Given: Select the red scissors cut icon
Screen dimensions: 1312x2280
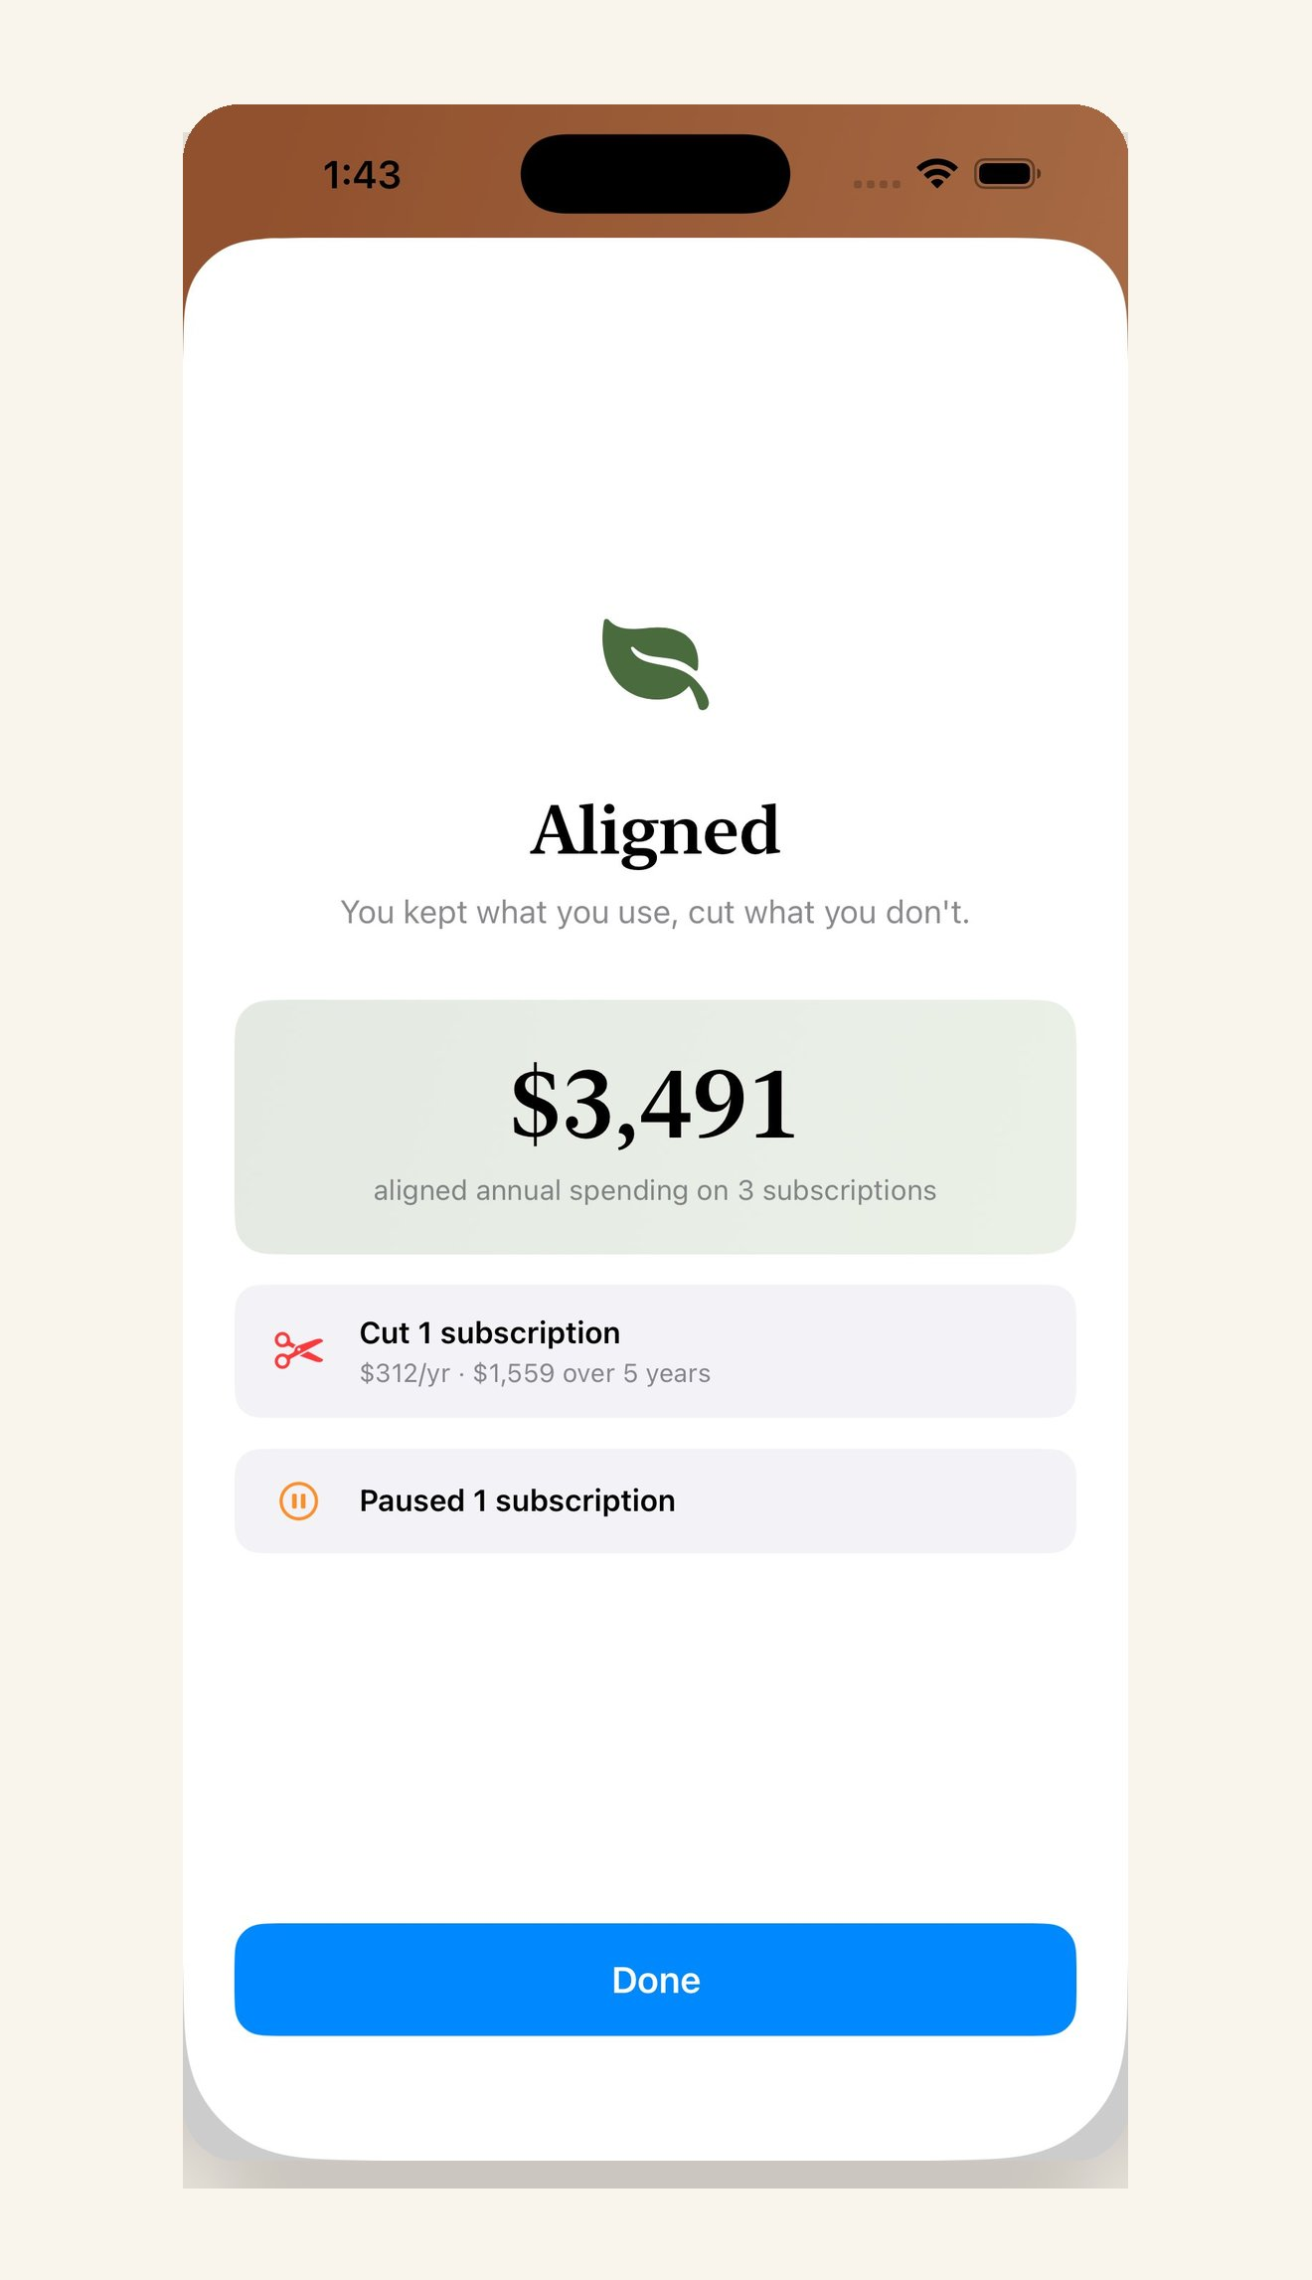Looking at the screenshot, I should pos(297,1350).
